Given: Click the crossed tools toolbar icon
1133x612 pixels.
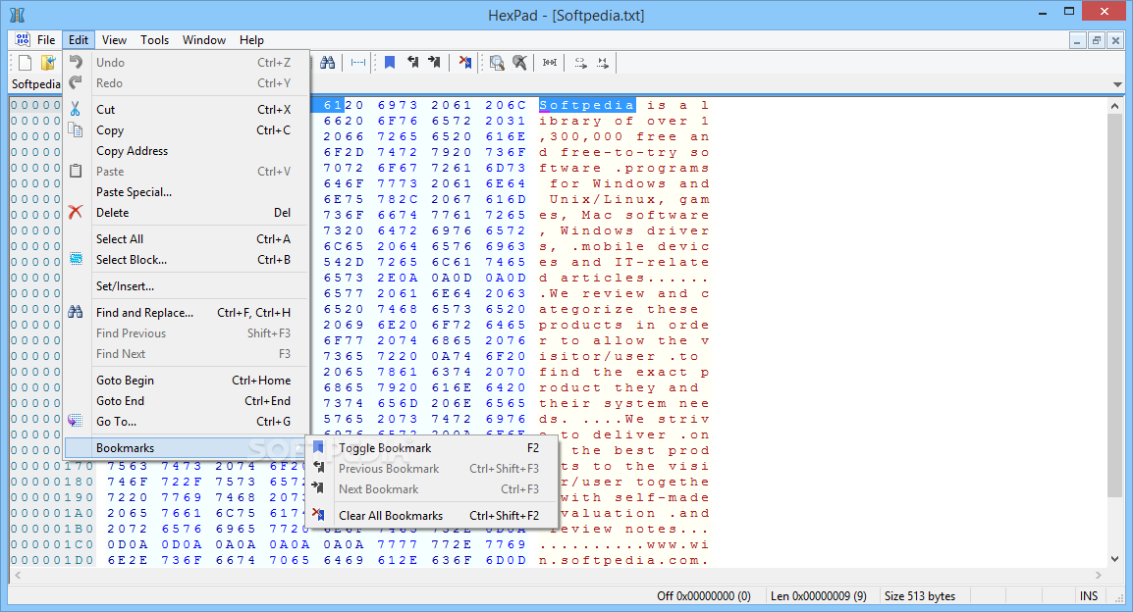Looking at the screenshot, I should click(x=519, y=63).
